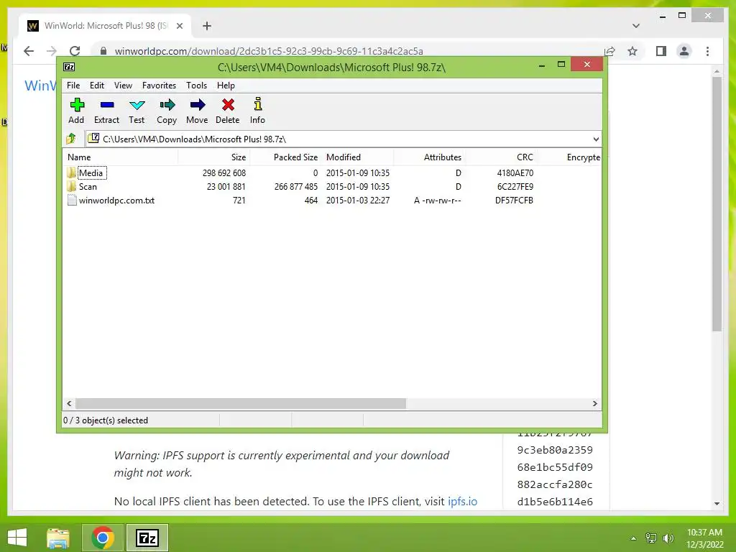
Task: Close the WinWorld Chrome tab
Action: pyautogui.click(x=180, y=26)
